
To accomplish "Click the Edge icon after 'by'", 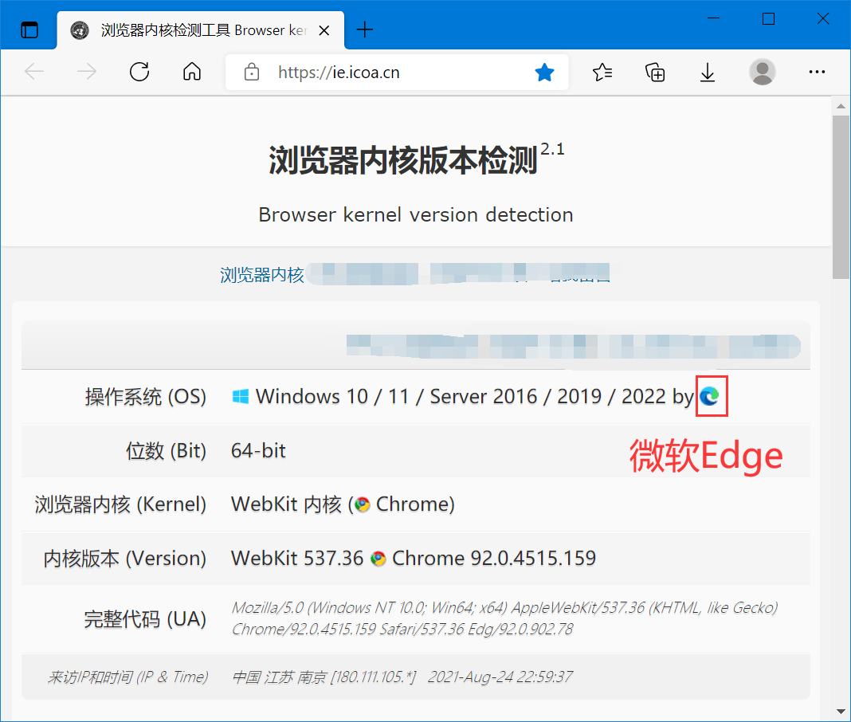I will [710, 396].
